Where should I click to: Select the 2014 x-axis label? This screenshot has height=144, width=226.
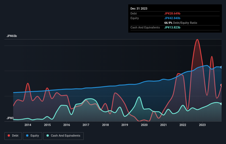[28, 125]
